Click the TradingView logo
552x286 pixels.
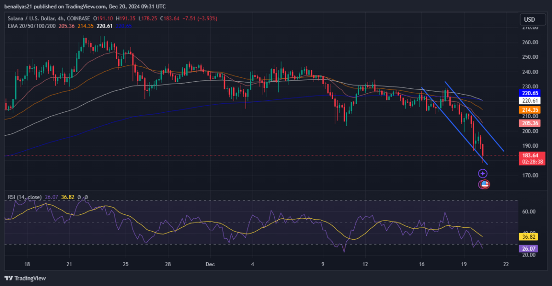[25, 278]
